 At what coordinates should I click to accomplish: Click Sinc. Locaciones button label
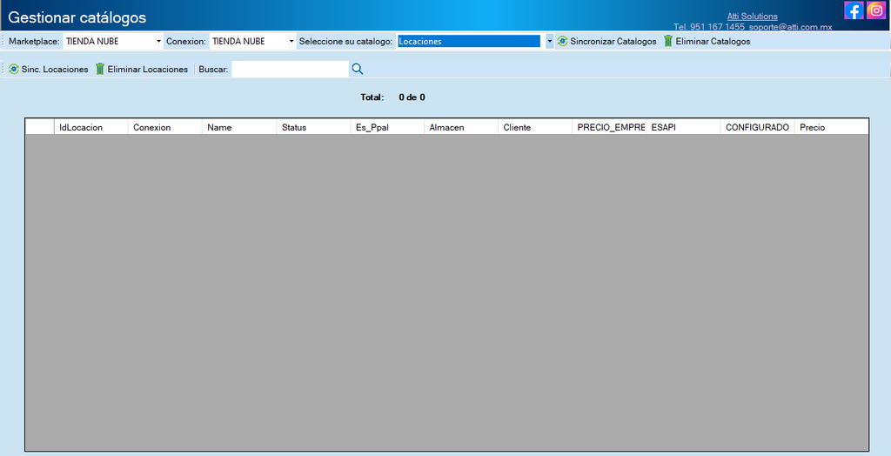pyautogui.click(x=55, y=70)
